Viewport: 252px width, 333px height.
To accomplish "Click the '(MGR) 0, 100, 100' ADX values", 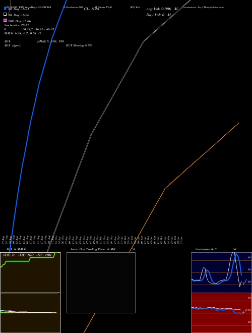I will click(51, 41).
